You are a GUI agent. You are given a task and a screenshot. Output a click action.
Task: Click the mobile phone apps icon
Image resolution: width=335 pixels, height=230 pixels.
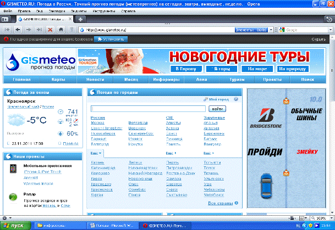13,169
